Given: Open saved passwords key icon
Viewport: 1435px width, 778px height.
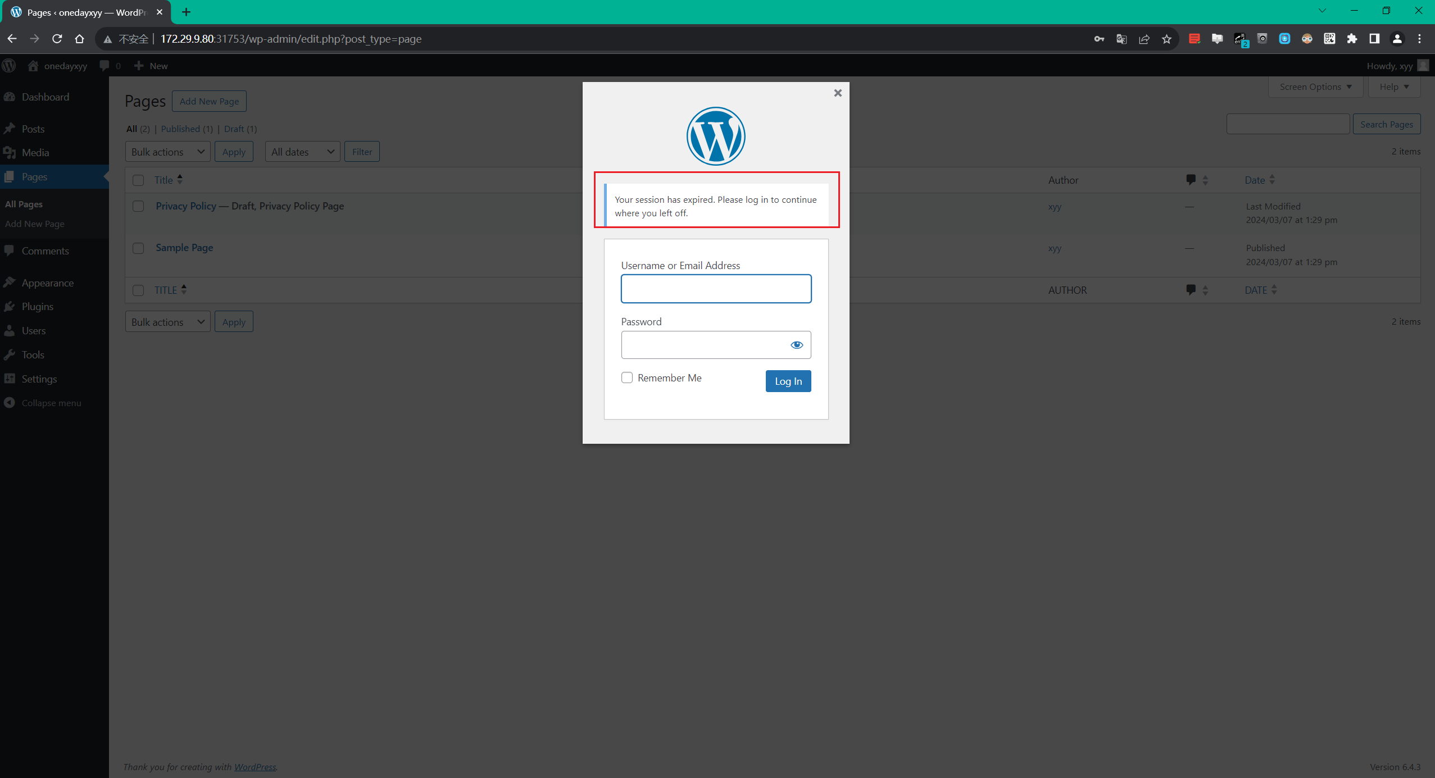Looking at the screenshot, I should [x=1099, y=39].
